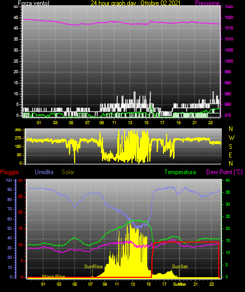The height and width of the screenshot is (292, 245).
Task: Click the SunRise marker label
Action: [94, 267]
